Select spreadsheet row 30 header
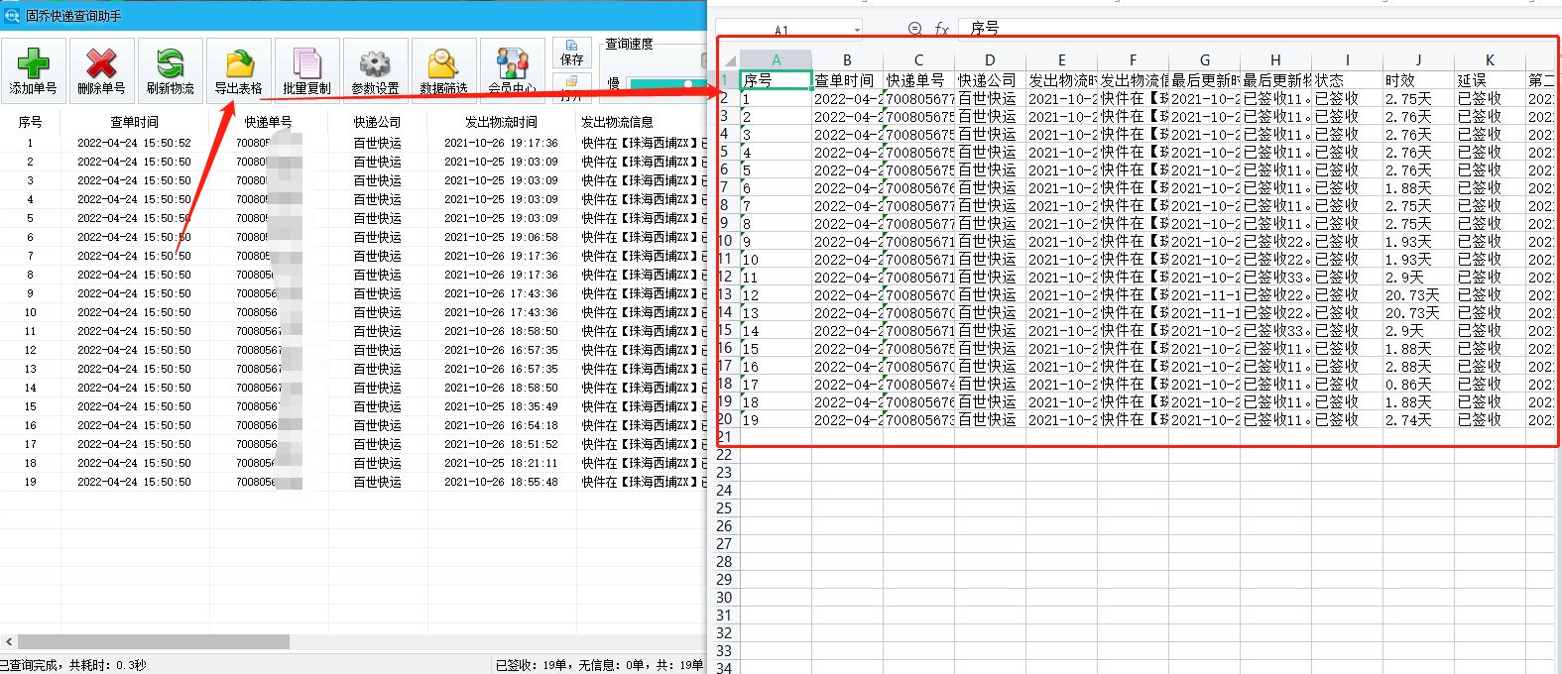This screenshot has height=674, width=1562. point(724,598)
